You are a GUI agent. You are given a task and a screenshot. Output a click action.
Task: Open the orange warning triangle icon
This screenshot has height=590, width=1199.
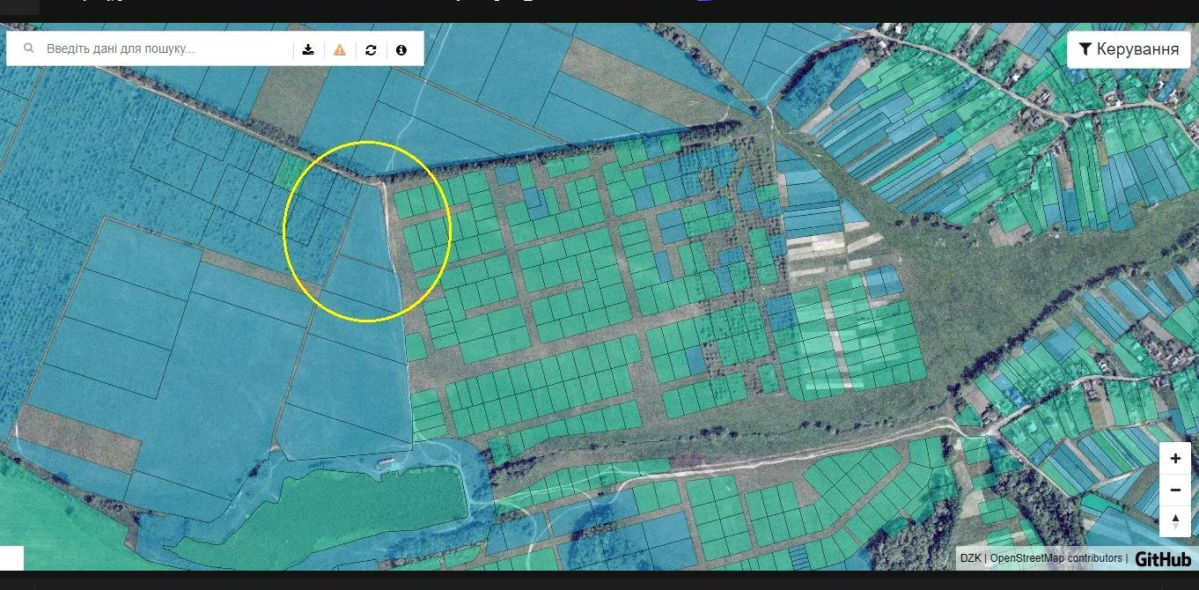[340, 49]
